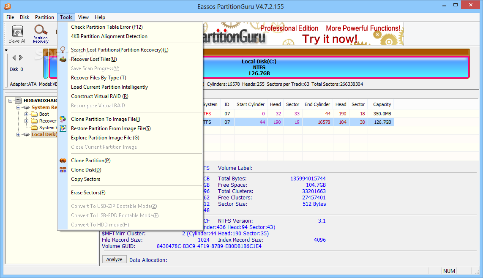
Task: Click the stacked disks icon beside Clone Disk
Action: pyautogui.click(x=63, y=170)
